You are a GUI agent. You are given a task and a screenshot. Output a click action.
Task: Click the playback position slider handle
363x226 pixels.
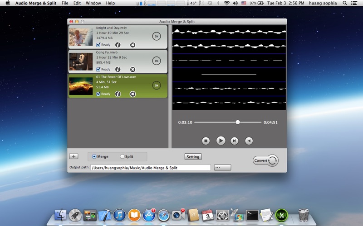(237, 122)
